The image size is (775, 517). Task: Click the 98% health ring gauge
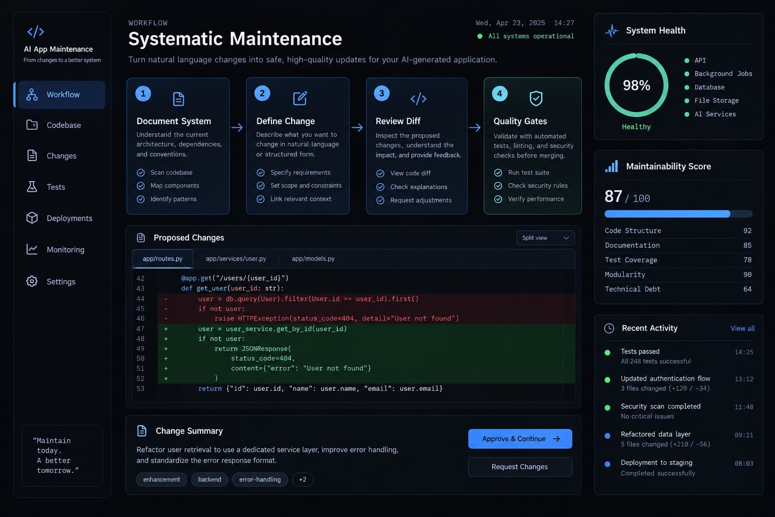pyautogui.click(x=636, y=85)
